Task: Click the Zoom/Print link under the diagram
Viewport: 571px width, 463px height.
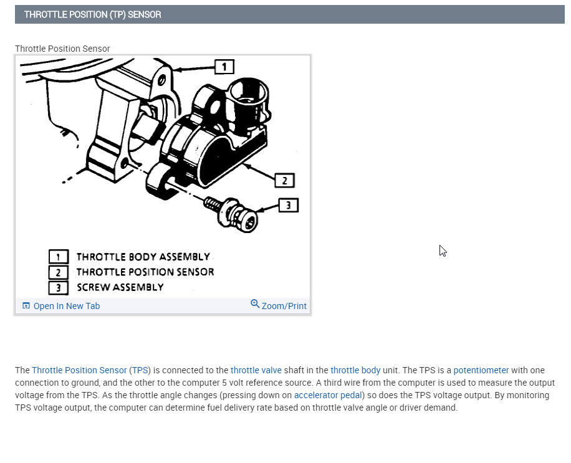Action: point(284,306)
